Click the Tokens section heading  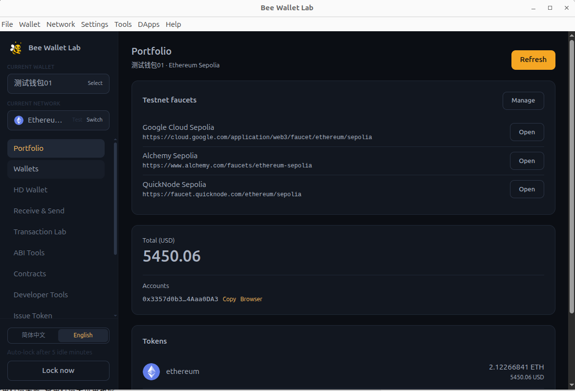tap(155, 341)
